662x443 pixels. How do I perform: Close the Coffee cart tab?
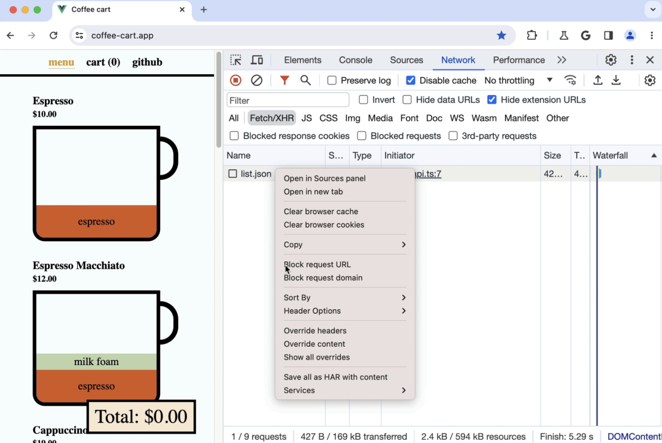tap(182, 9)
